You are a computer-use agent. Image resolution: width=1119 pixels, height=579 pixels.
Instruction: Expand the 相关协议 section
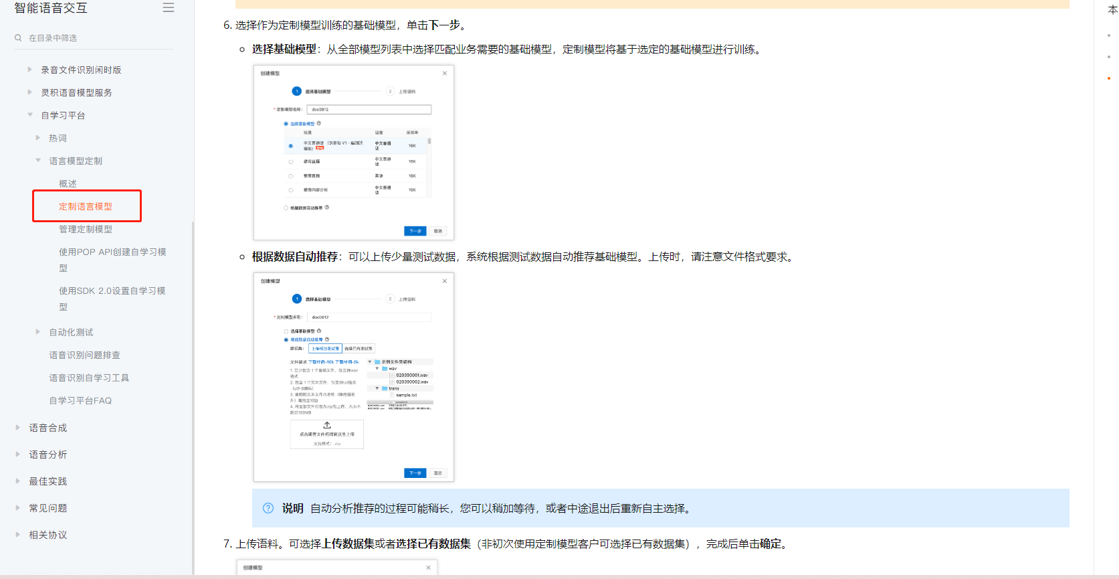[17, 534]
